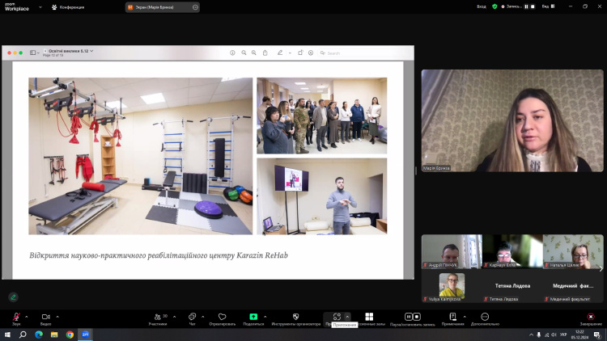Click the Вход sign-in link
Viewport: 607px width, 341px height.
click(482, 6)
